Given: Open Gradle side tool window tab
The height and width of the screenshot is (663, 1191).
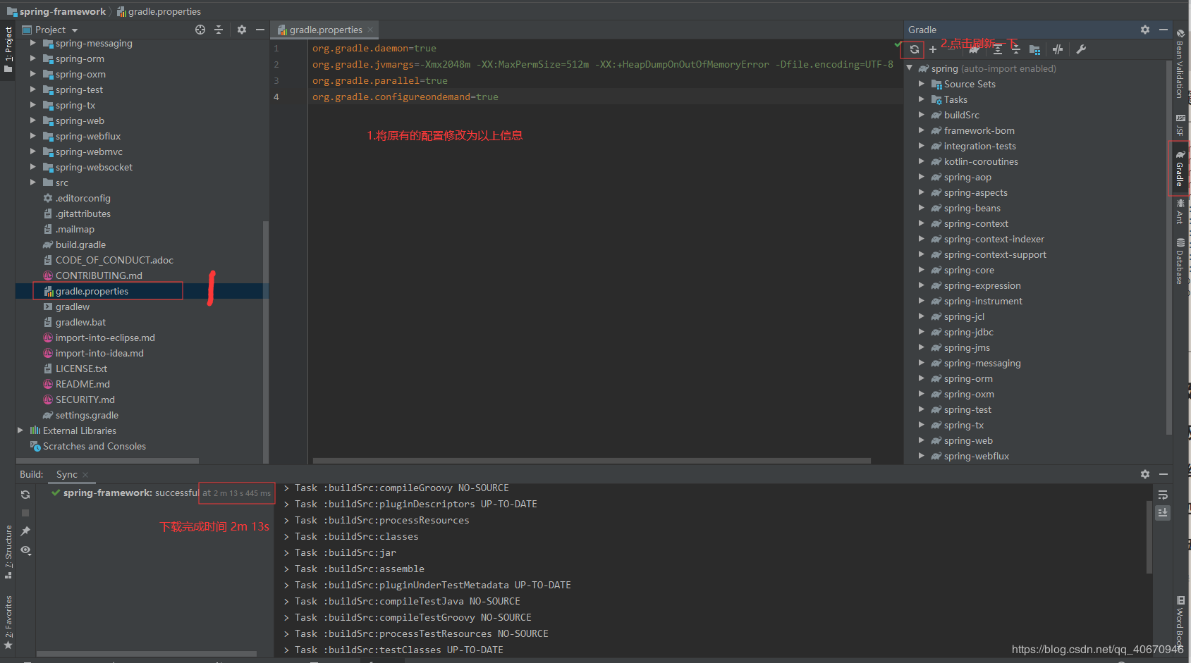Looking at the screenshot, I should point(1179,168).
